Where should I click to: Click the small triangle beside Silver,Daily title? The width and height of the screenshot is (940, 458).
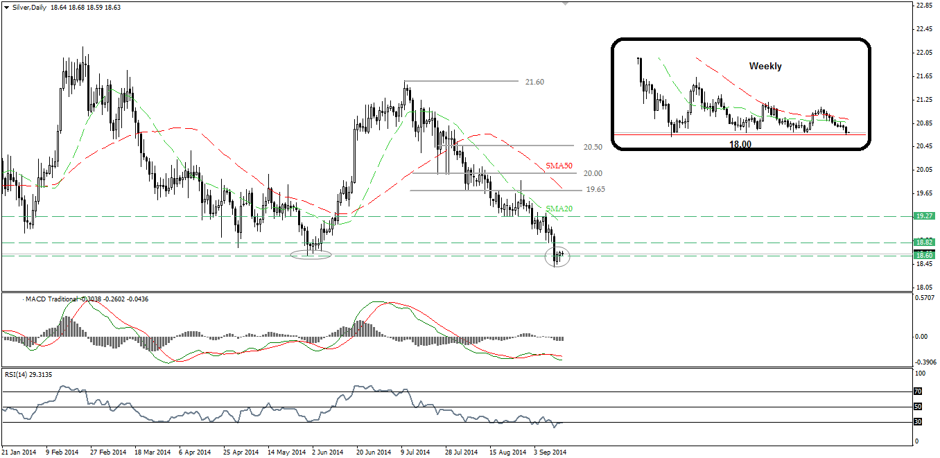tap(6, 8)
